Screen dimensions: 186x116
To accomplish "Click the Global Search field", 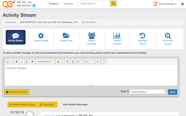I will point(95,3).
